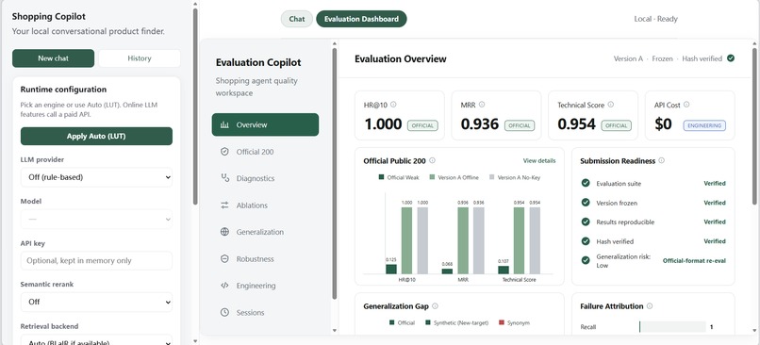Viewport: 760px width, 345px height.
Task: Click the info icon beside Official Public 200
Action: click(x=432, y=160)
